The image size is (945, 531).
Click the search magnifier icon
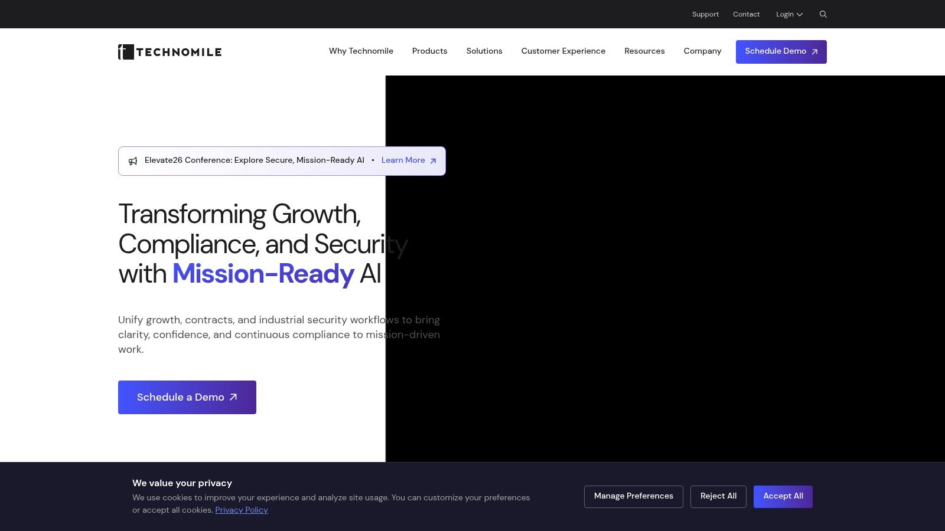point(823,14)
